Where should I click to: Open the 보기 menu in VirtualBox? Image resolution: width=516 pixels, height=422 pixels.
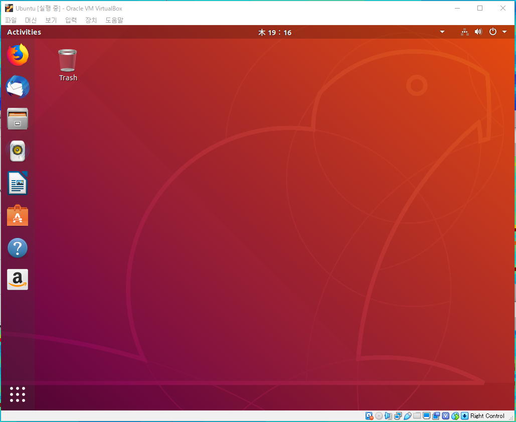pyautogui.click(x=51, y=20)
